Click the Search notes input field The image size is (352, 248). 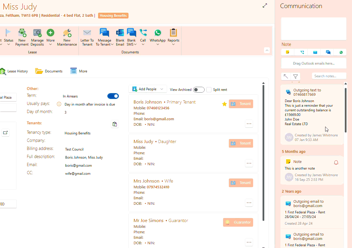coord(329,76)
